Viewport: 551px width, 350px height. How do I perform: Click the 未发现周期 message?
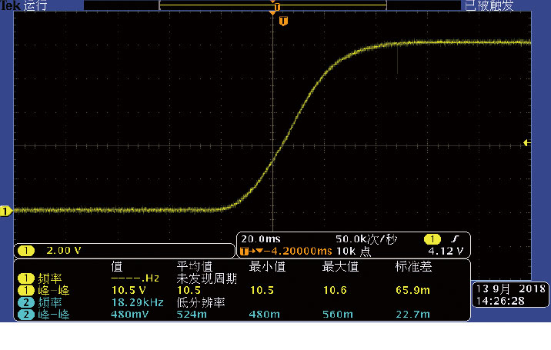[206, 278]
